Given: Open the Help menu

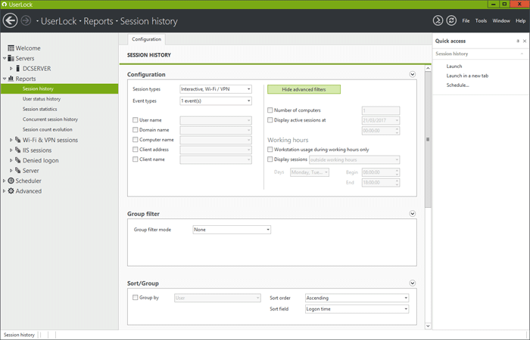Looking at the screenshot, I should click(521, 20).
